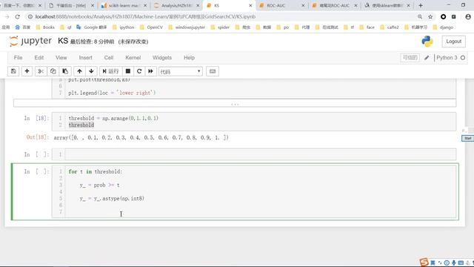Interrupt the kernel with the stop icon
Image resolution: width=474 pixels, height=267 pixels.
coord(128,71)
